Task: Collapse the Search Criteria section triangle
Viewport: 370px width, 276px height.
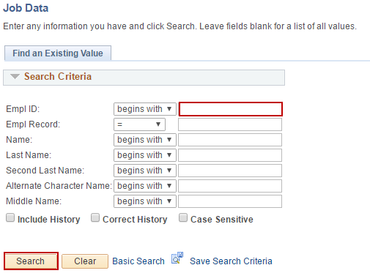Action: coord(15,77)
